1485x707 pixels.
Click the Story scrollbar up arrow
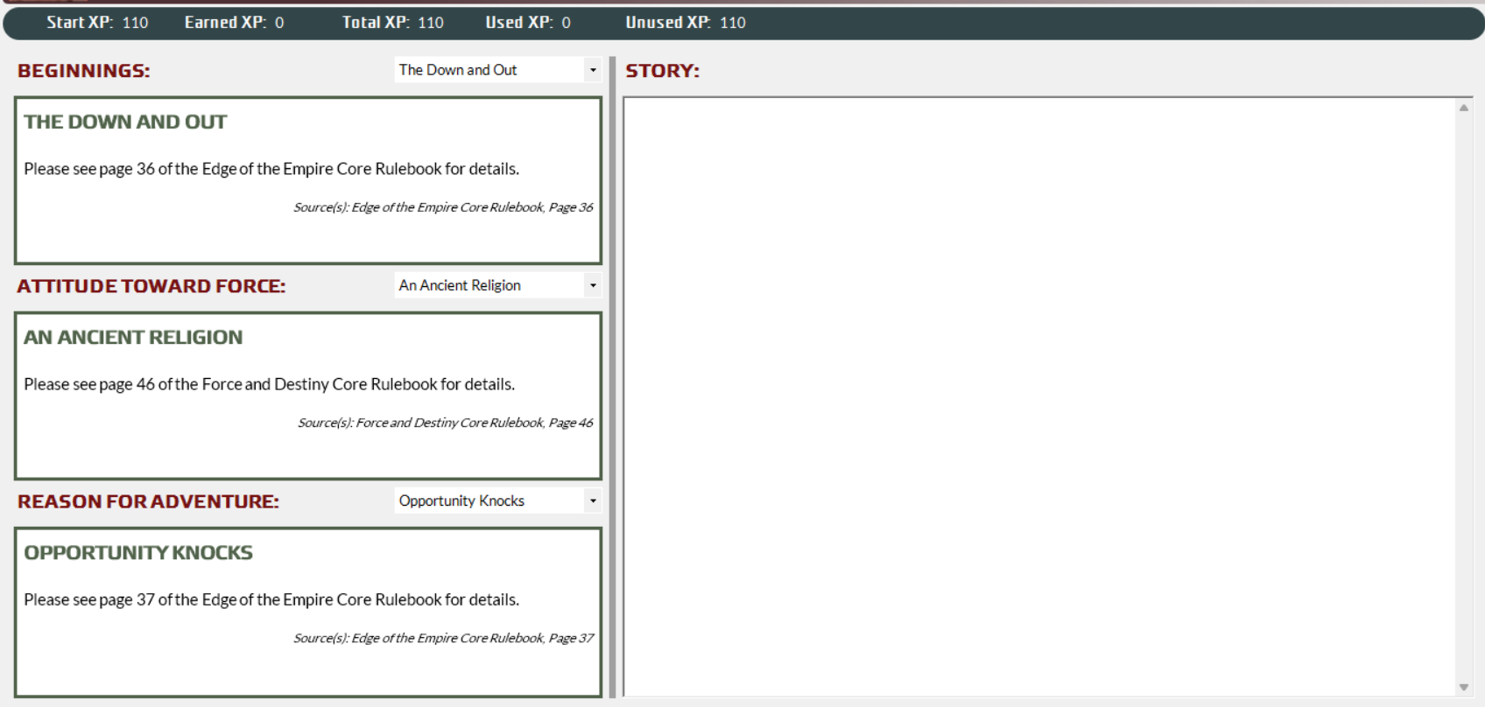[1463, 108]
